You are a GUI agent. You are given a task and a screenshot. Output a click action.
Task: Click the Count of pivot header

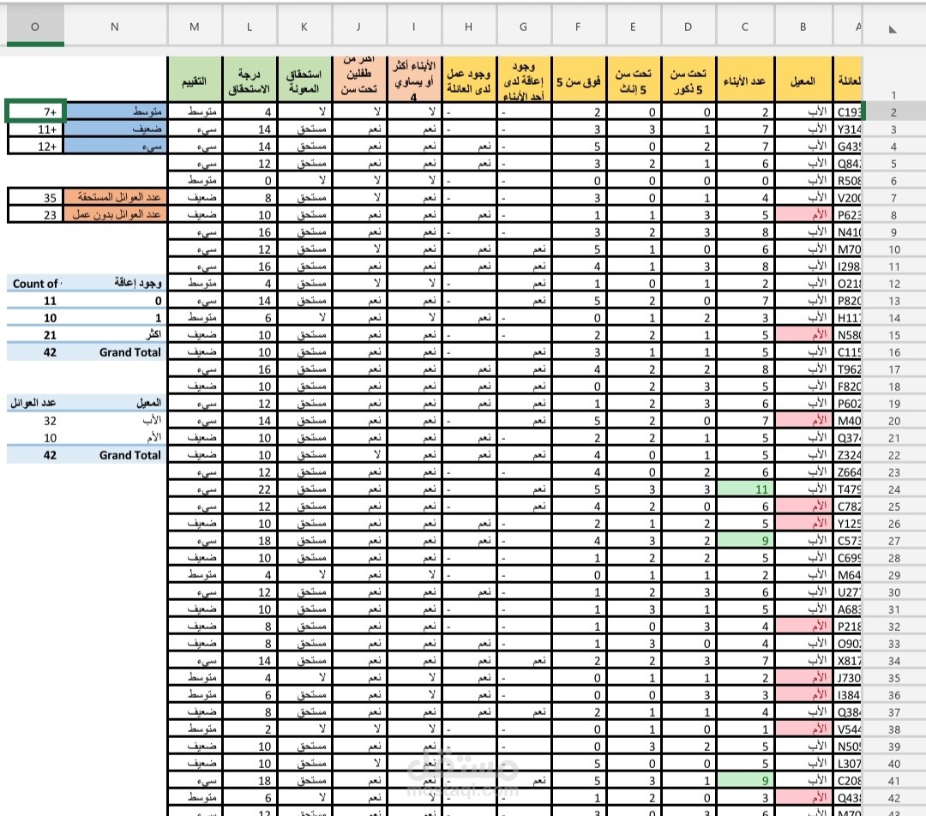35,284
